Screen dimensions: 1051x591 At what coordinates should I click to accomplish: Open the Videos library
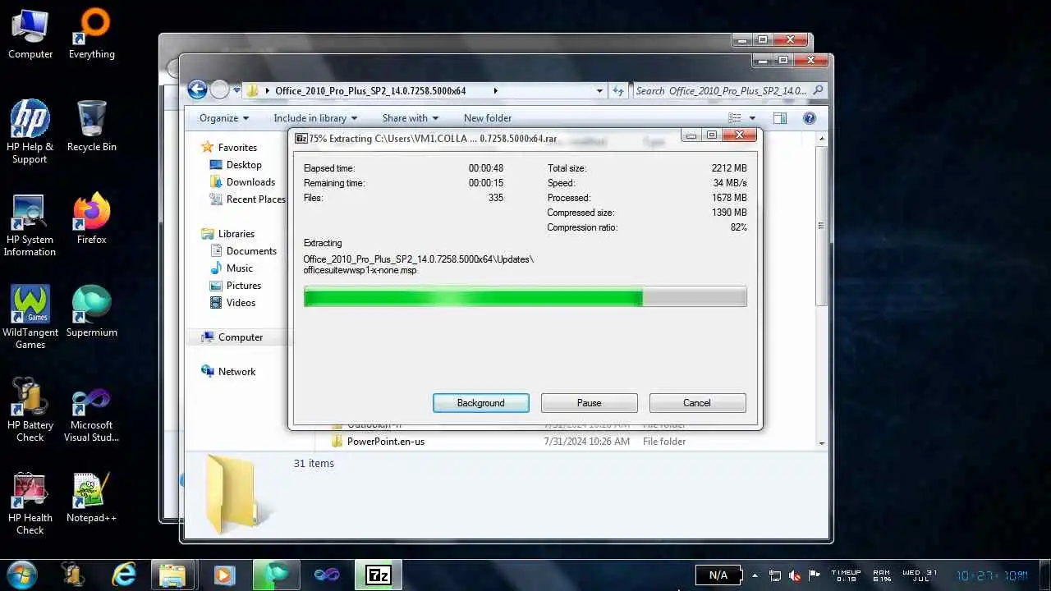[233, 303]
